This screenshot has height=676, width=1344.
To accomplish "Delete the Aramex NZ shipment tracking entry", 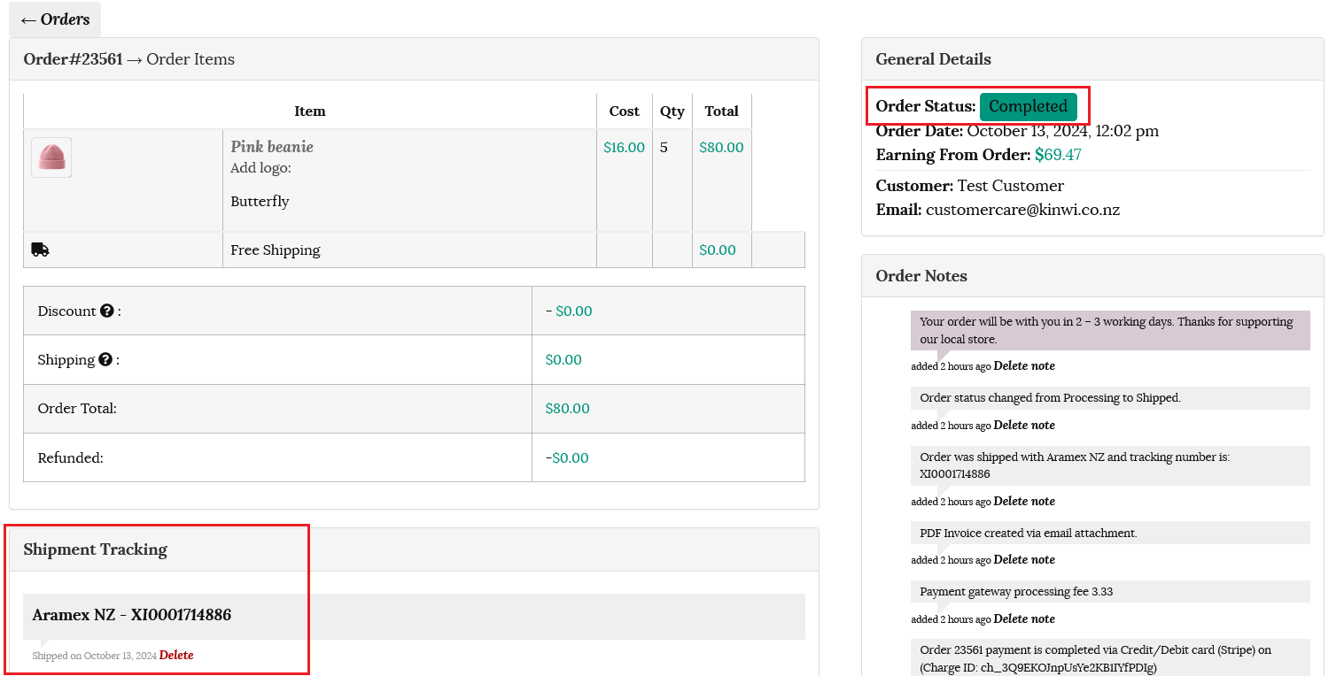I will point(176,656).
